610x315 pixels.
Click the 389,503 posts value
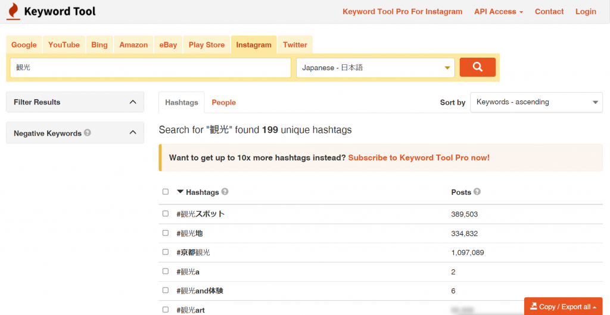point(465,214)
